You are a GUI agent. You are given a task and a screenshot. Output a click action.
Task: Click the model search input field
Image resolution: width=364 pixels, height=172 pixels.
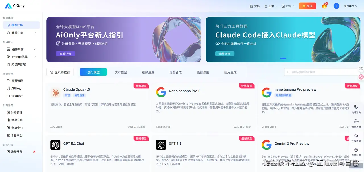[x=322, y=72]
